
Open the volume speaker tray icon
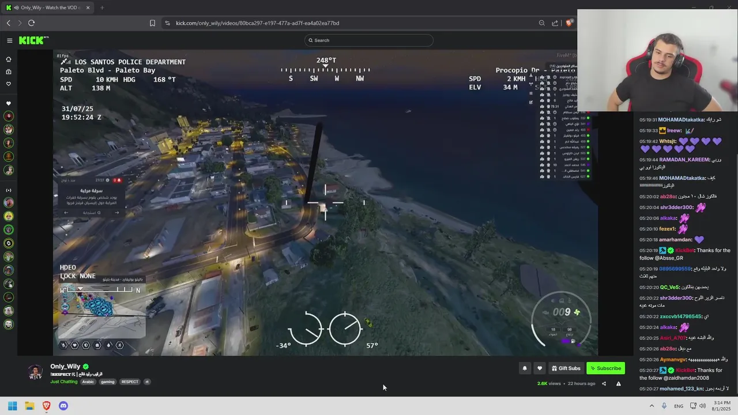coord(702,406)
